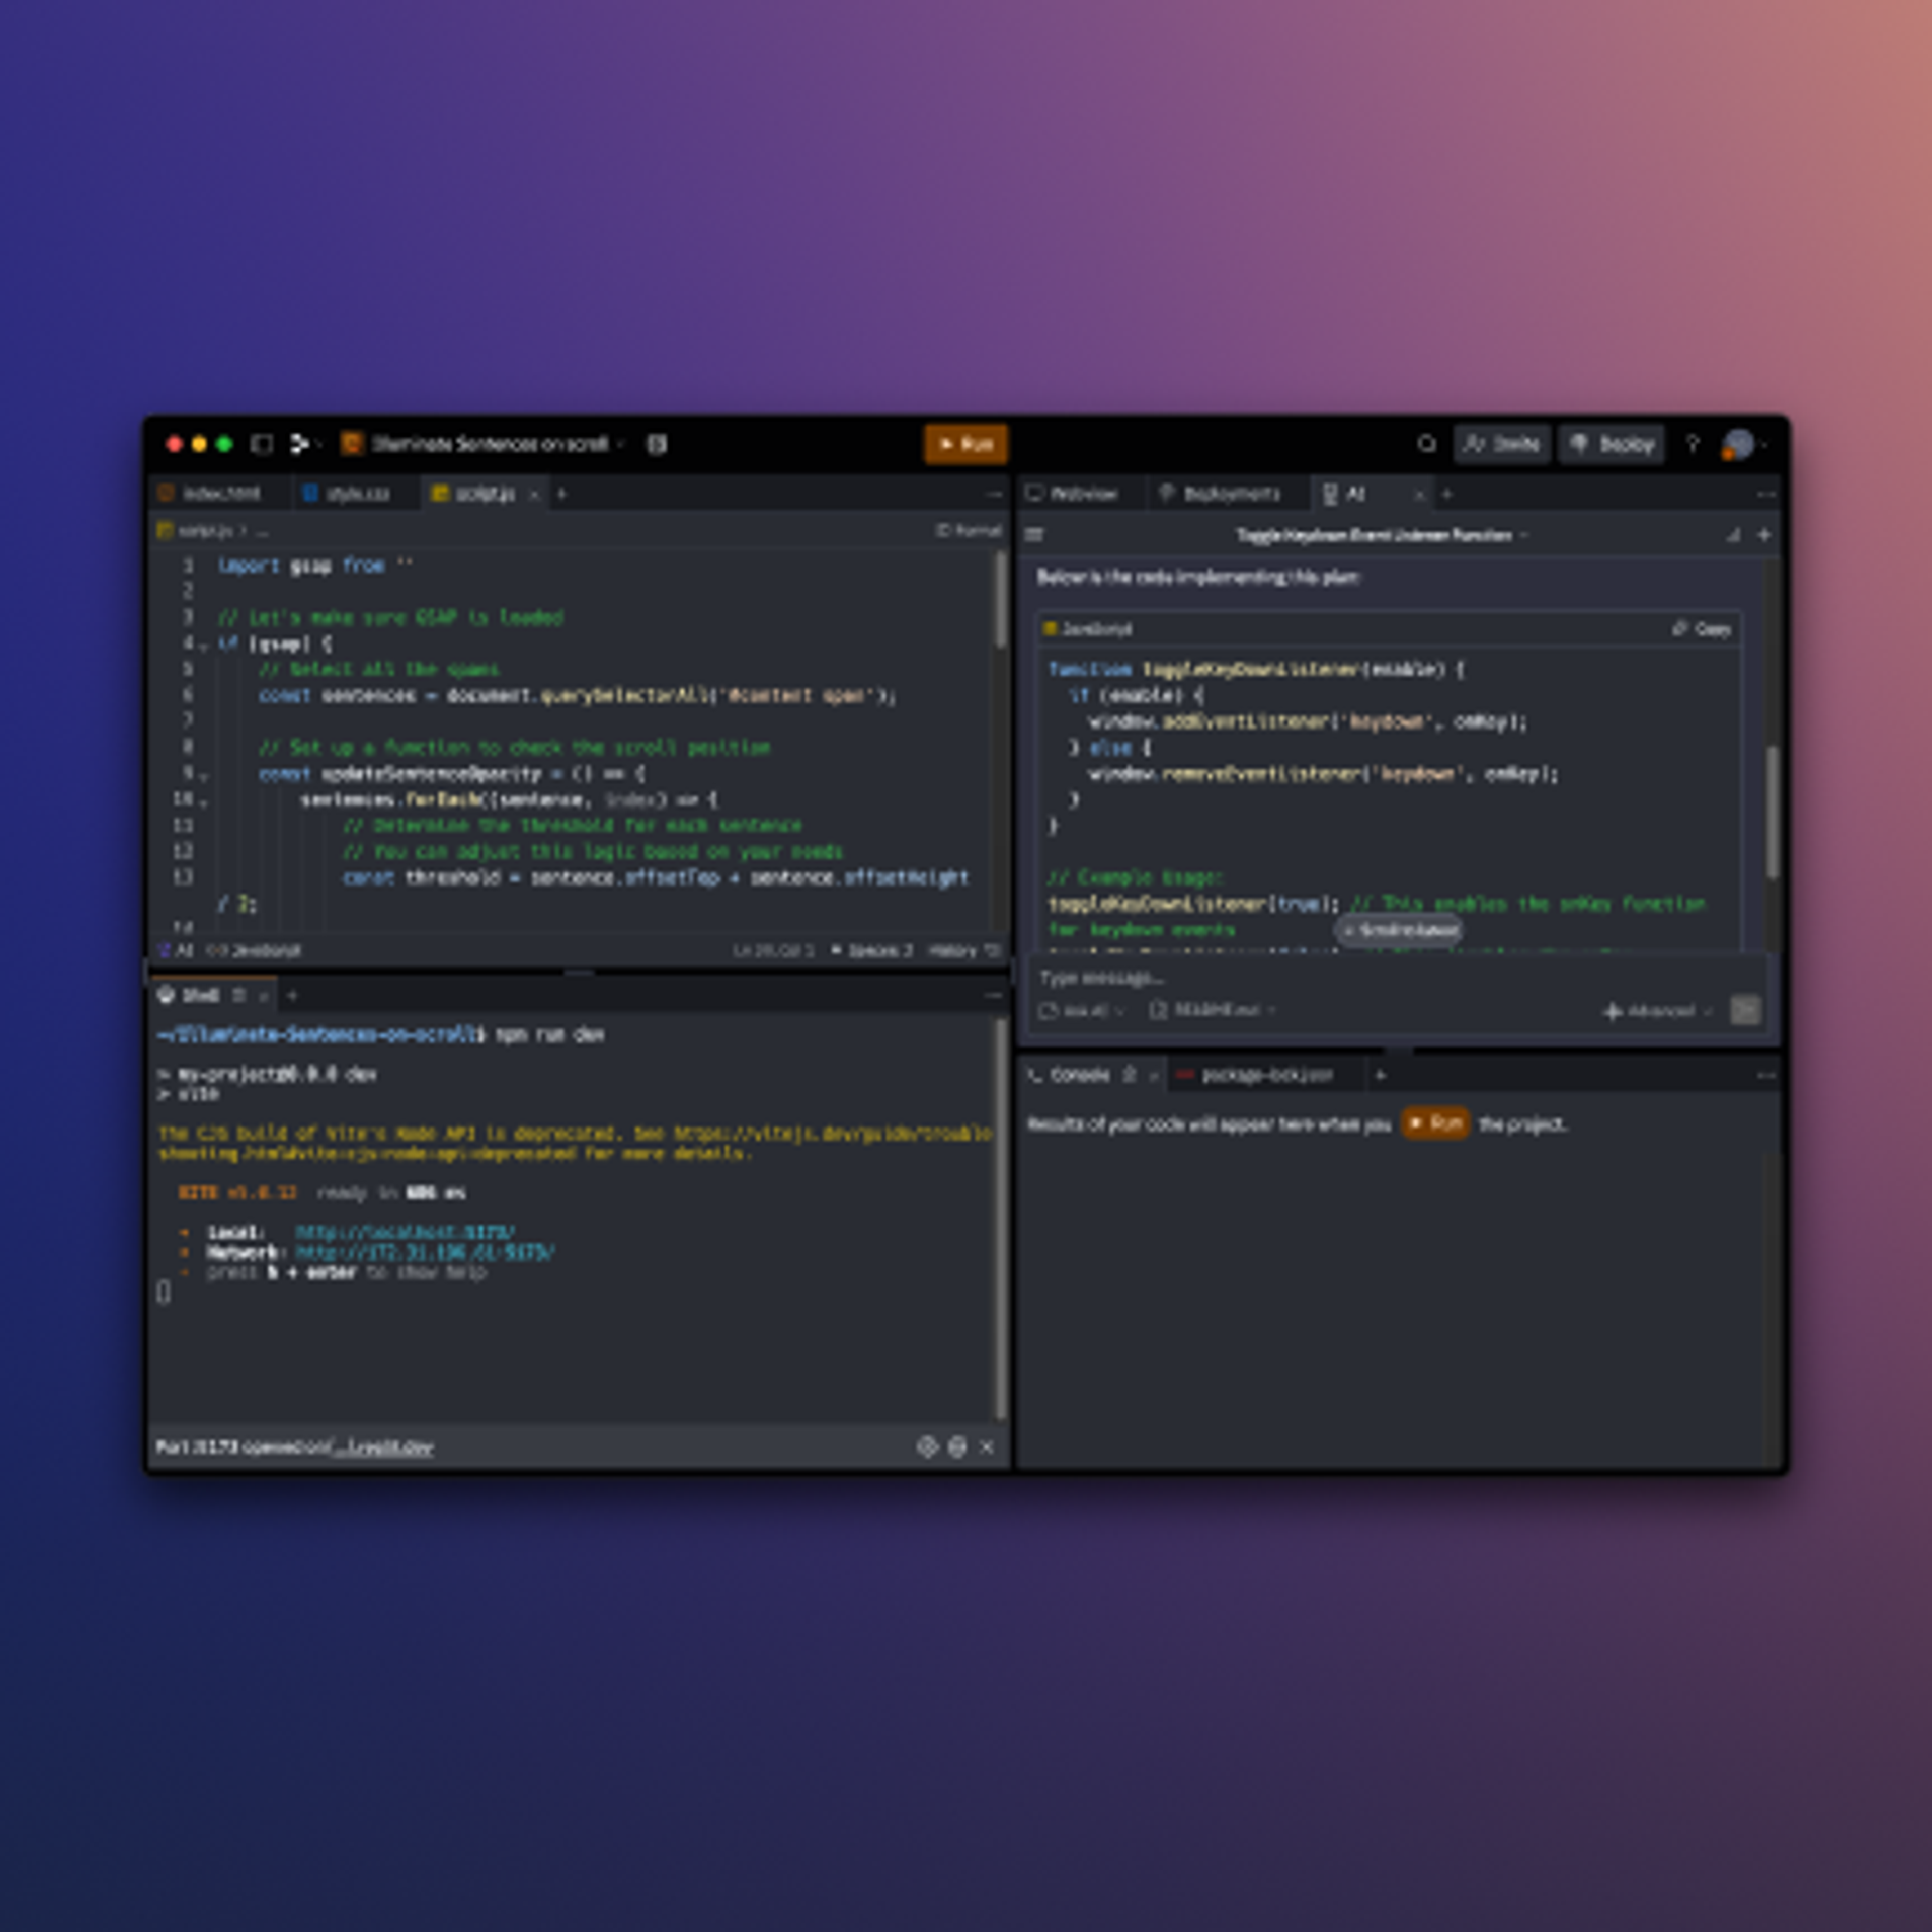The image size is (1932, 1932).
Task: Click the Format code button
Action: [x=968, y=531]
